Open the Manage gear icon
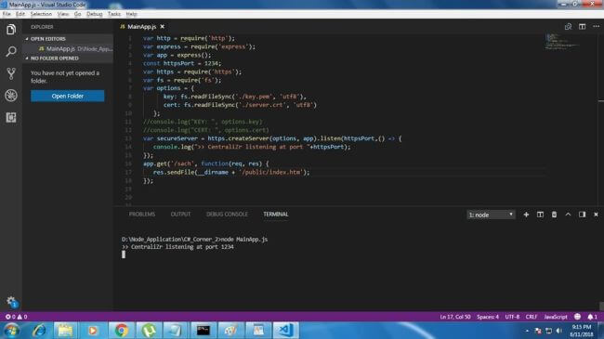Viewport: 604px width, 339px height. [11, 302]
